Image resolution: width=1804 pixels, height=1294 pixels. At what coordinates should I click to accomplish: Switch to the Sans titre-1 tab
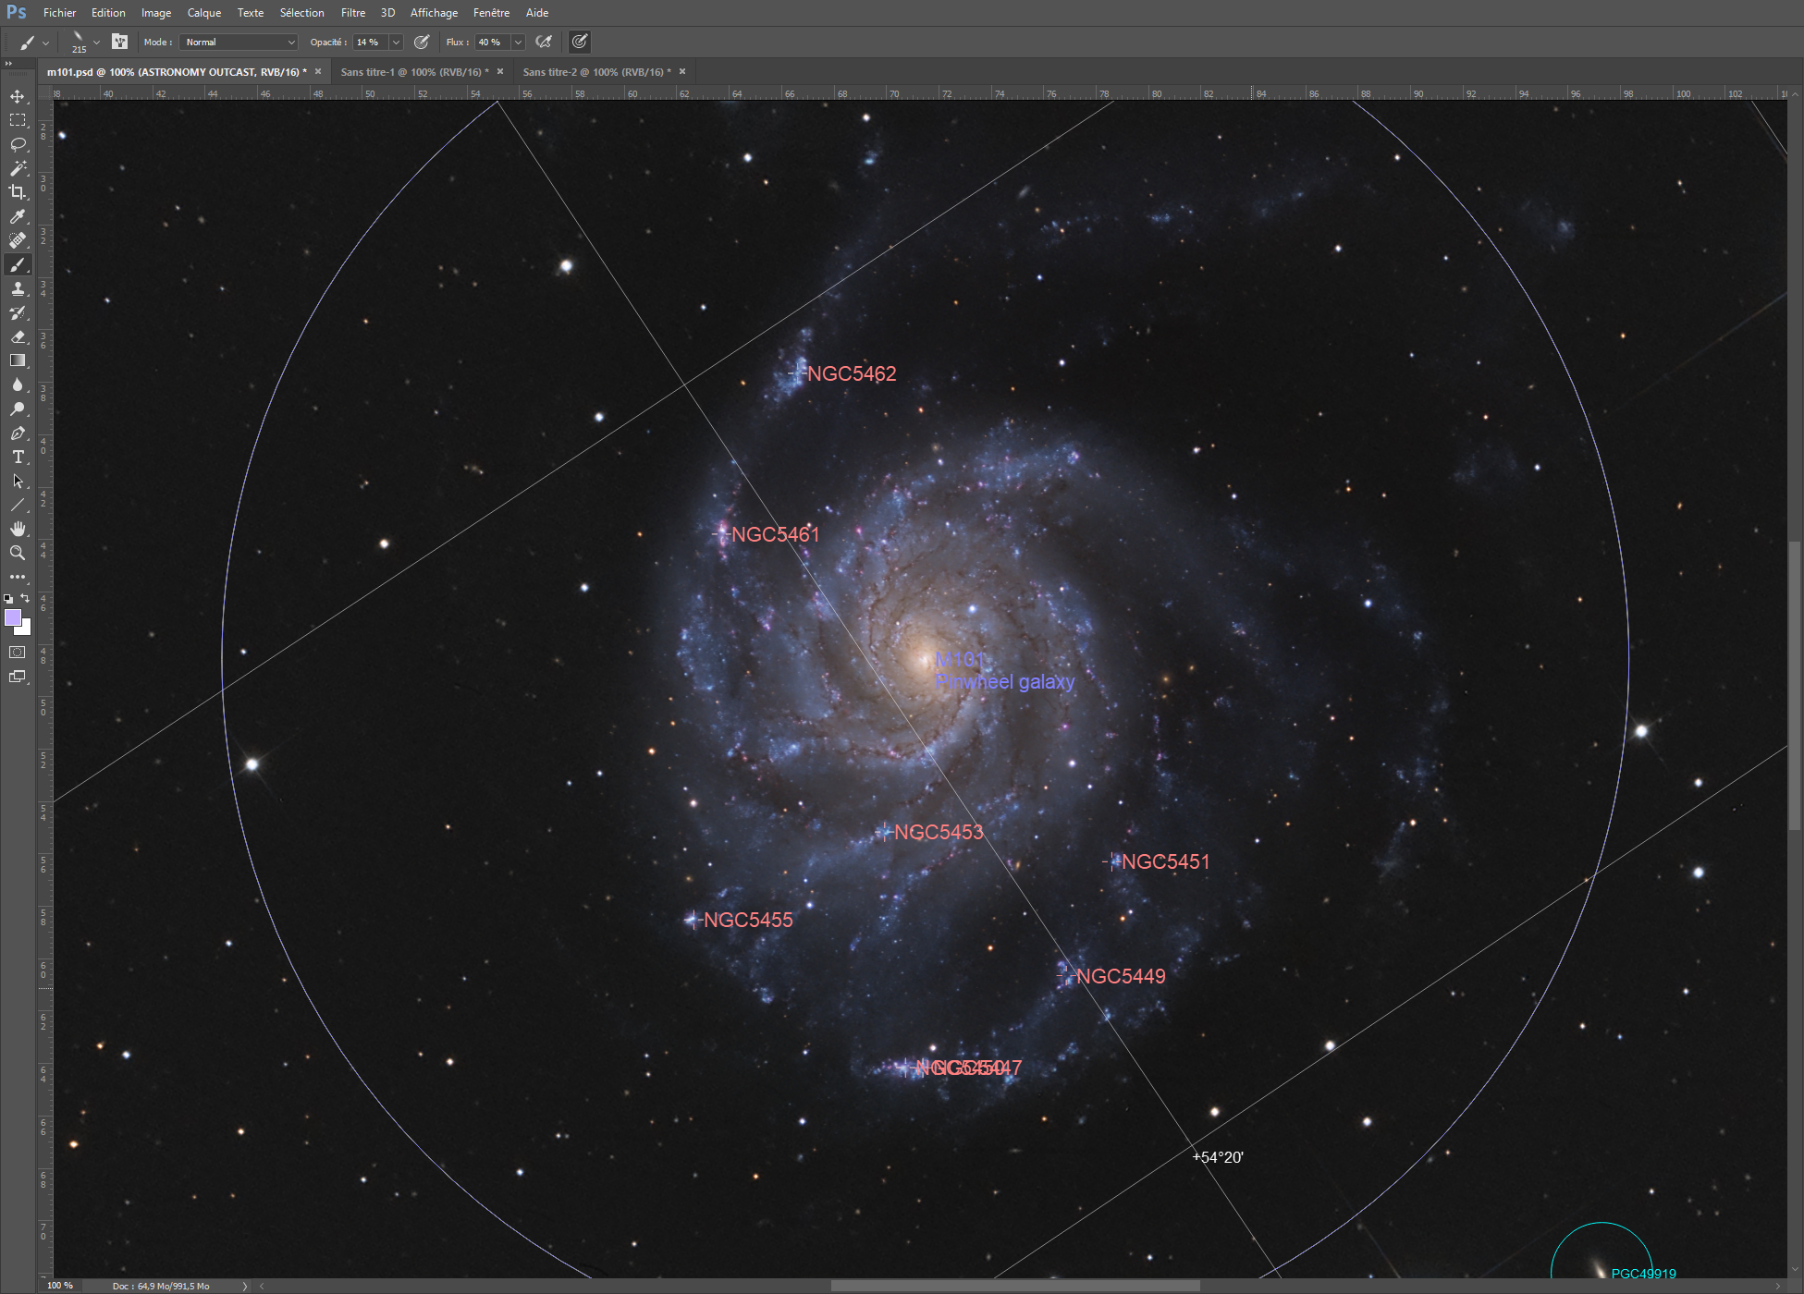(414, 72)
